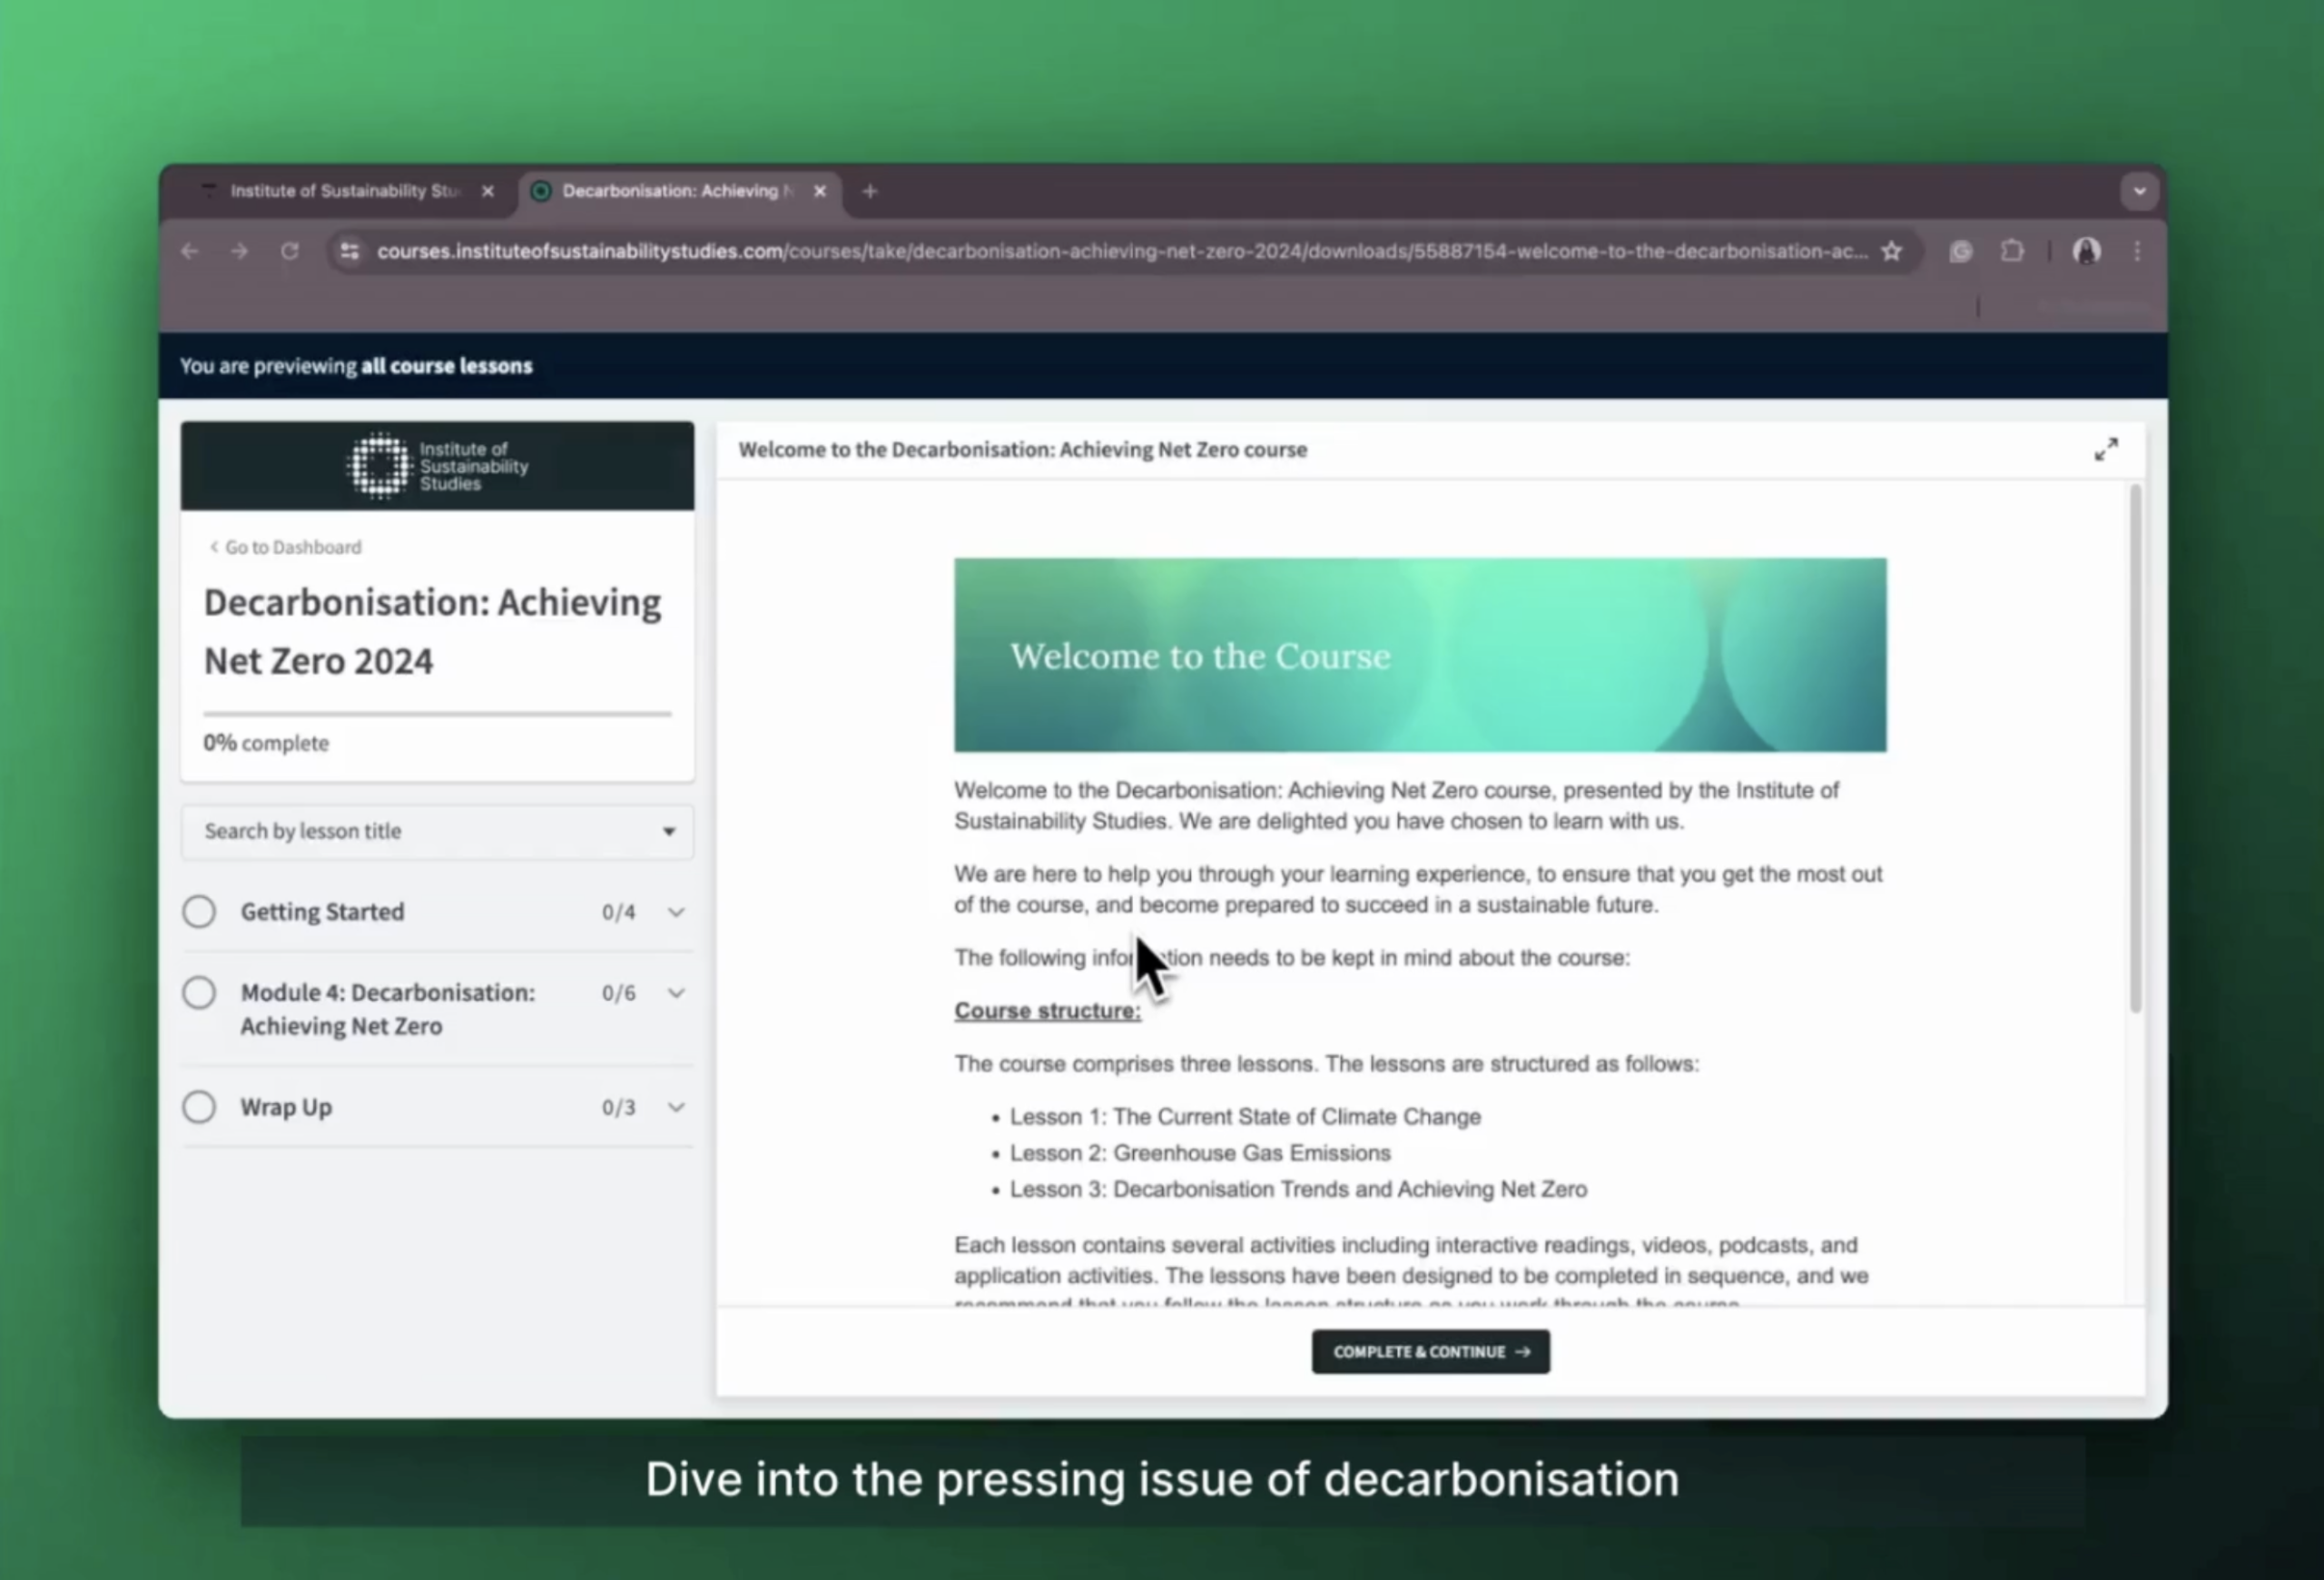Open the Chrome three-dot menu
The width and height of the screenshot is (2324, 1580).
coord(2137,252)
